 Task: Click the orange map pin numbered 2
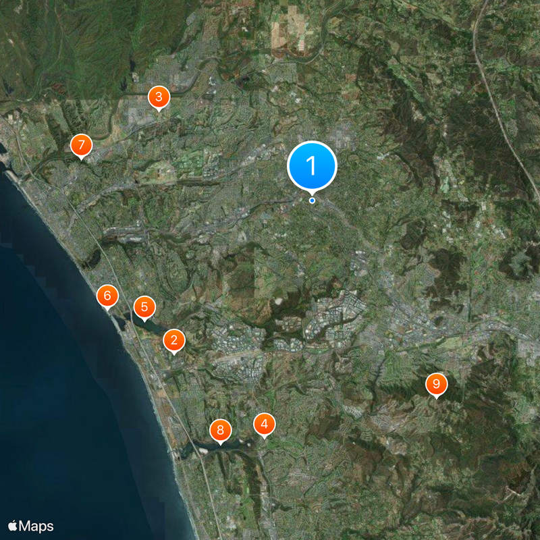tap(174, 340)
